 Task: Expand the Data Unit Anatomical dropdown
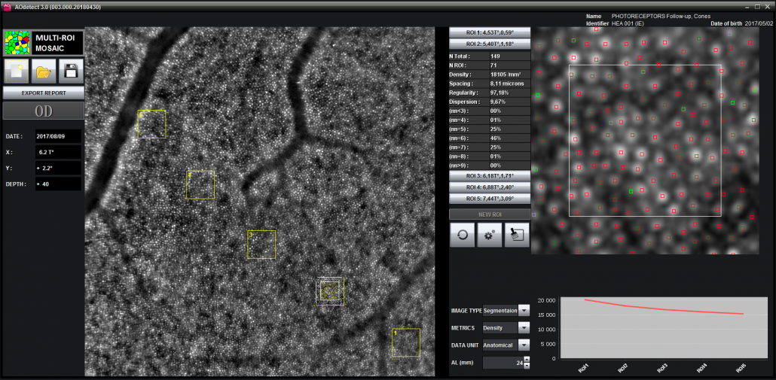[x=524, y=345]
